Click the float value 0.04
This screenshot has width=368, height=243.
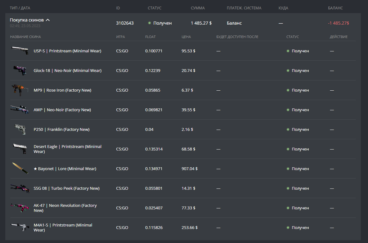[x=149, y=130]
